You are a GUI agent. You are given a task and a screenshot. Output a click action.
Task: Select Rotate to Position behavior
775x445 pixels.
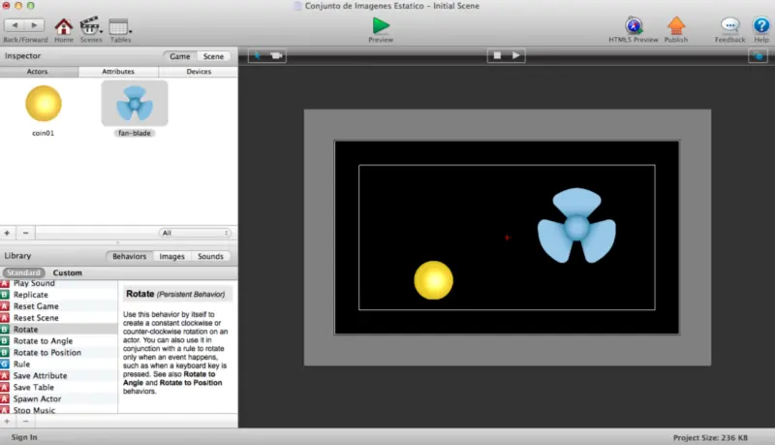click(x=58, y=353)
